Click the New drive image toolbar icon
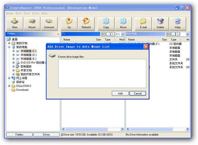Screen dimensions: 198x145 point(15,24)
